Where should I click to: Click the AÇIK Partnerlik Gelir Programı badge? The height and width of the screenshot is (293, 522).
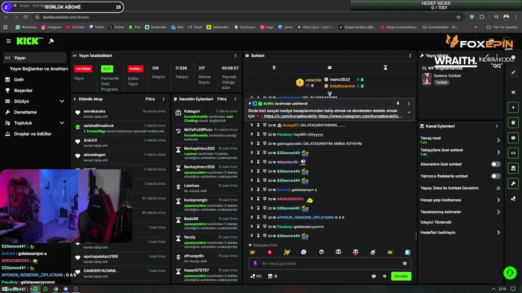107,69
